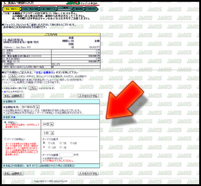Click the lower 入力をクリアする button
This screenshot has height=186, width=201.
[88, 173]
